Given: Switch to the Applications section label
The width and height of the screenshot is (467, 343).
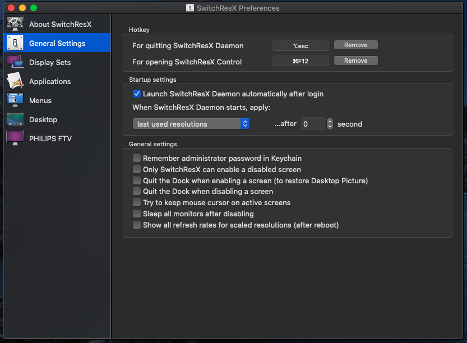Looking at the screenshot, I should (x=50, y=82).
